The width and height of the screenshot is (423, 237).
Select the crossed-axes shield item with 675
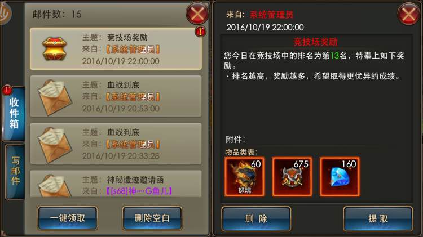coord(292,177)
